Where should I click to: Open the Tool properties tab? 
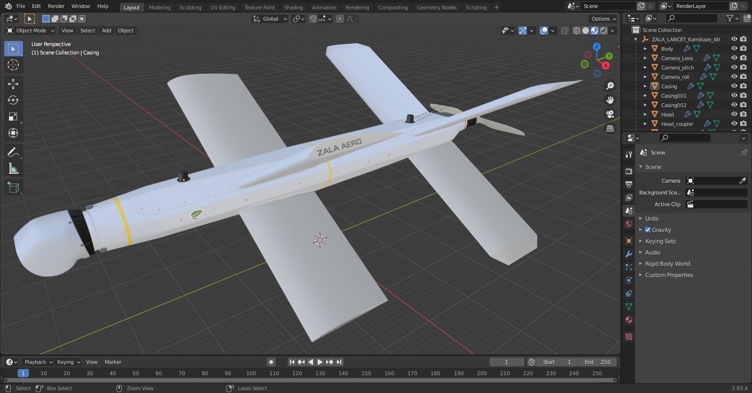pos(629,154)
